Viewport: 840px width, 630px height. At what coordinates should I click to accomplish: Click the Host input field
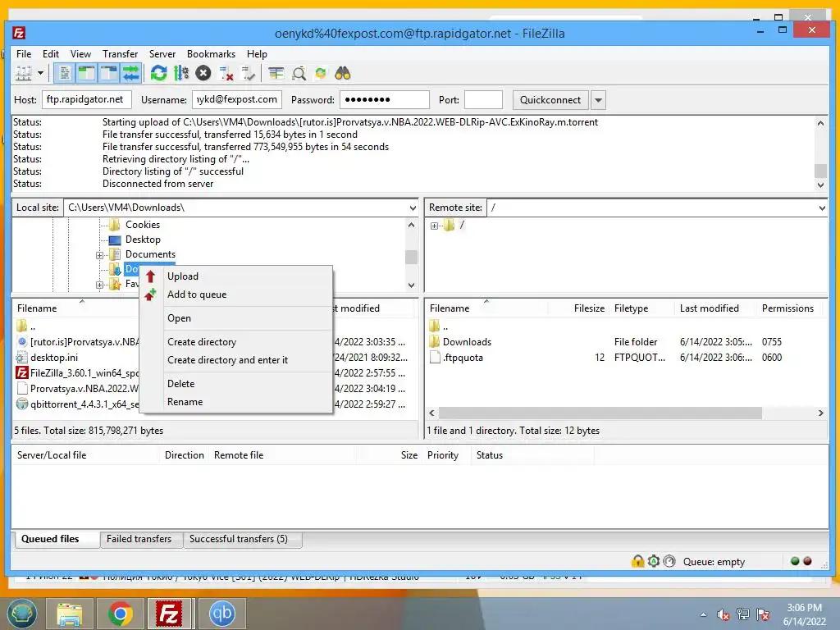tap(86, 99)
